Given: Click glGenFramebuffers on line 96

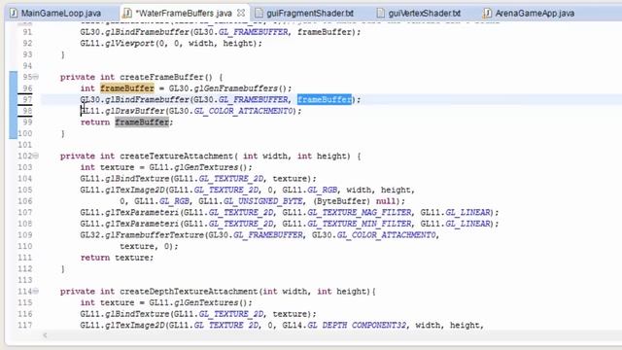Looking at the screenshot, I should pyautogui.click(x=236, y=88).
